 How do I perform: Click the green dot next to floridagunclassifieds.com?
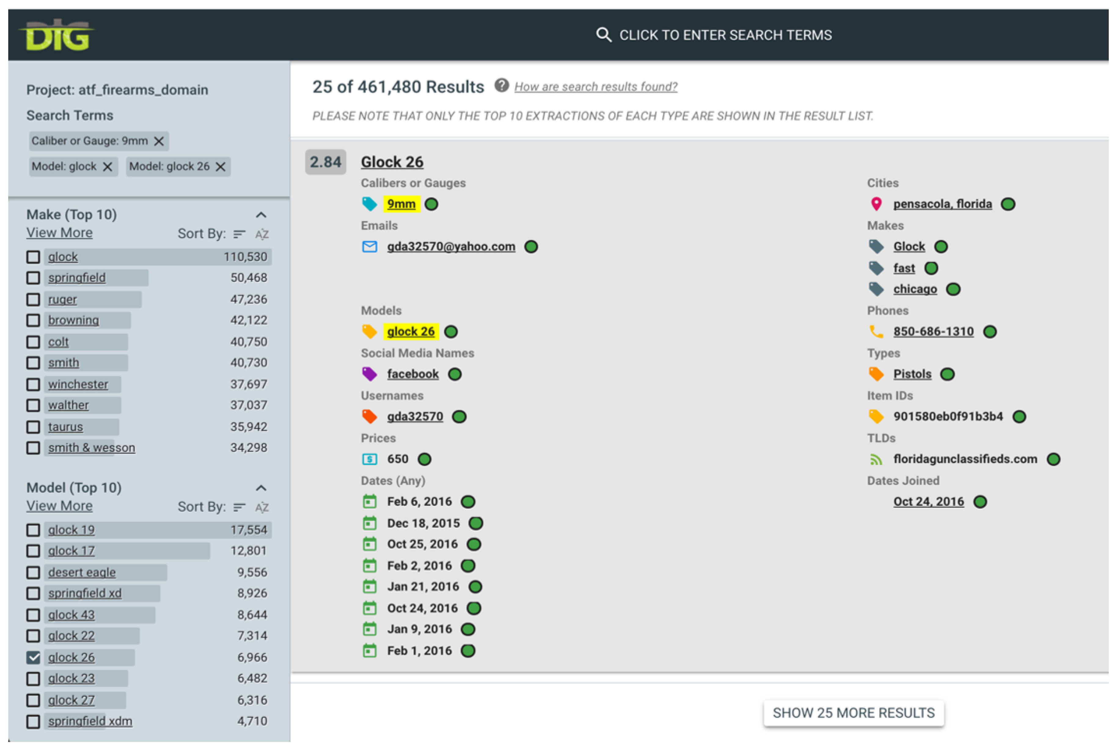[x=1053, y=460]
